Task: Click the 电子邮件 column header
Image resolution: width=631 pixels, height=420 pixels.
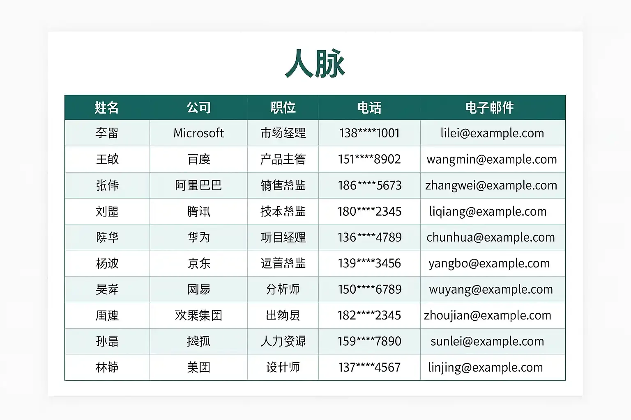Action: pyautogui.click(x=491, y=107)
